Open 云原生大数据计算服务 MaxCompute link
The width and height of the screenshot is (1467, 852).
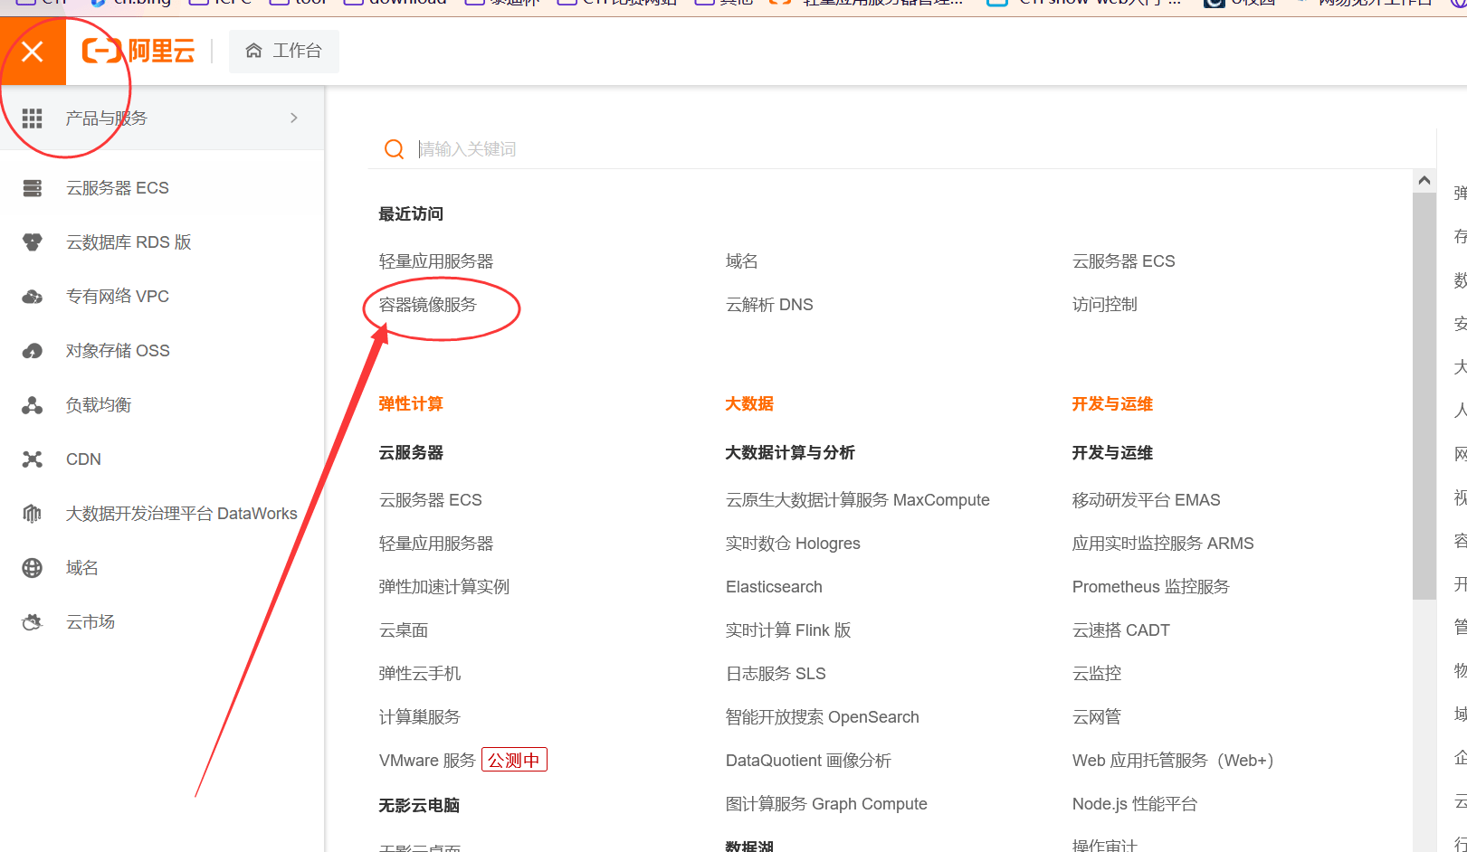pyautogui.click(x=858, y=500)
